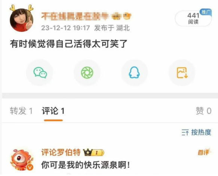
Task: Tap the crown membership badge beside 评论罗伯特
Action: [x=93, y=153]
